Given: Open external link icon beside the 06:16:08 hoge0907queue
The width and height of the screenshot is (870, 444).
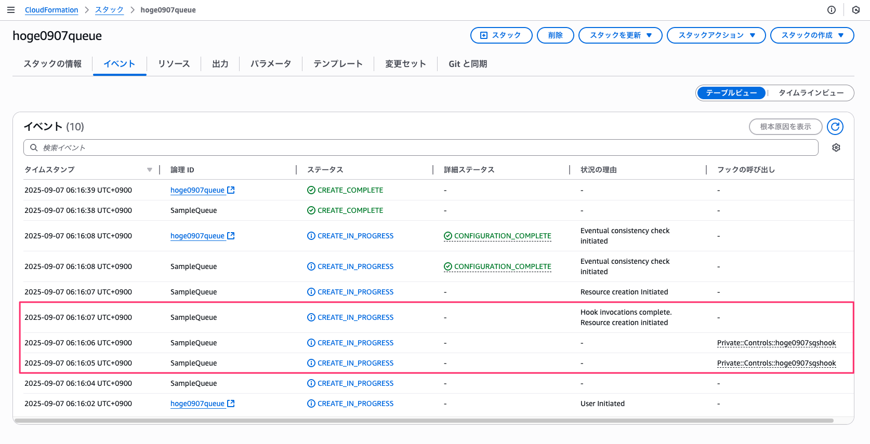Looking at the screenshot, I should click(231, 236).
